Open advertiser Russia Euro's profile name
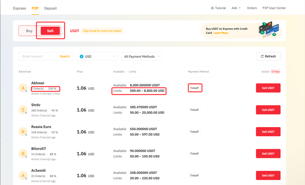This screenshot has height=185, width=305. point(41,127)
